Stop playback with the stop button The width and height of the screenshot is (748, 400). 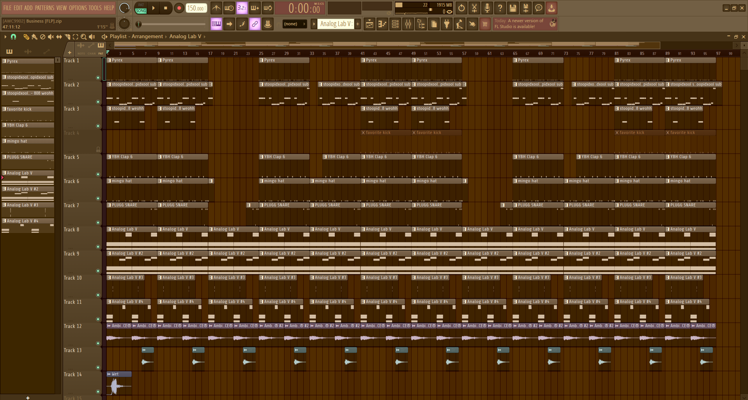165,8
